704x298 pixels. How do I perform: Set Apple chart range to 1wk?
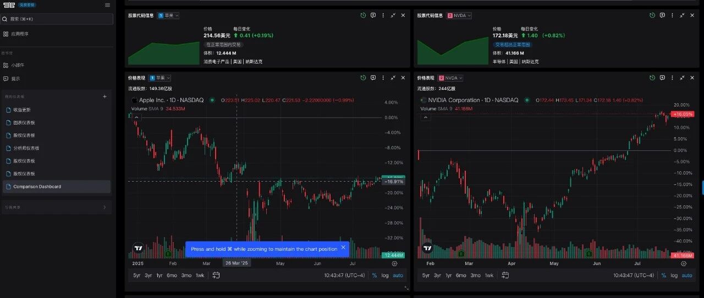point(200,275)
